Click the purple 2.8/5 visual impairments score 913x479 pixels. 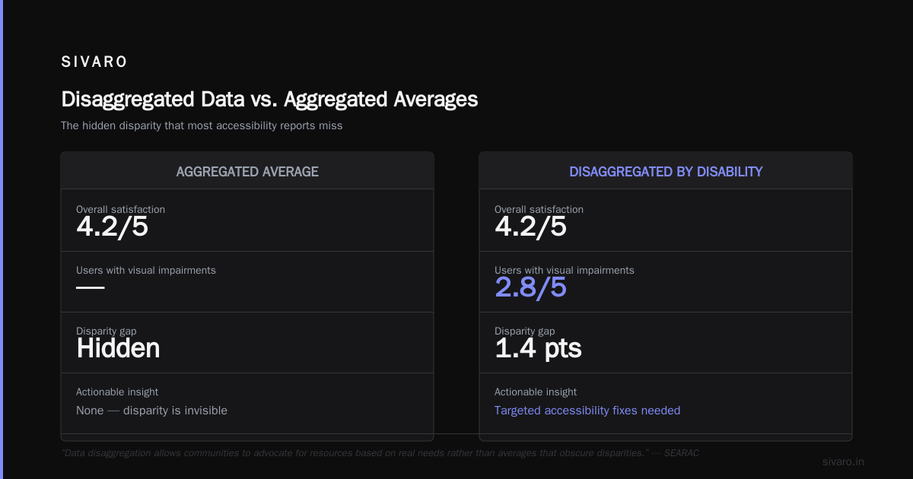530,287
